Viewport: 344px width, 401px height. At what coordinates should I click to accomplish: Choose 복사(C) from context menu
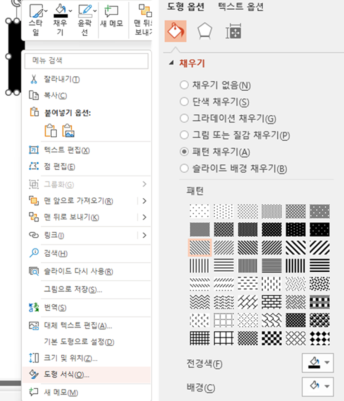pyautogui.click(x=86, y=95)
